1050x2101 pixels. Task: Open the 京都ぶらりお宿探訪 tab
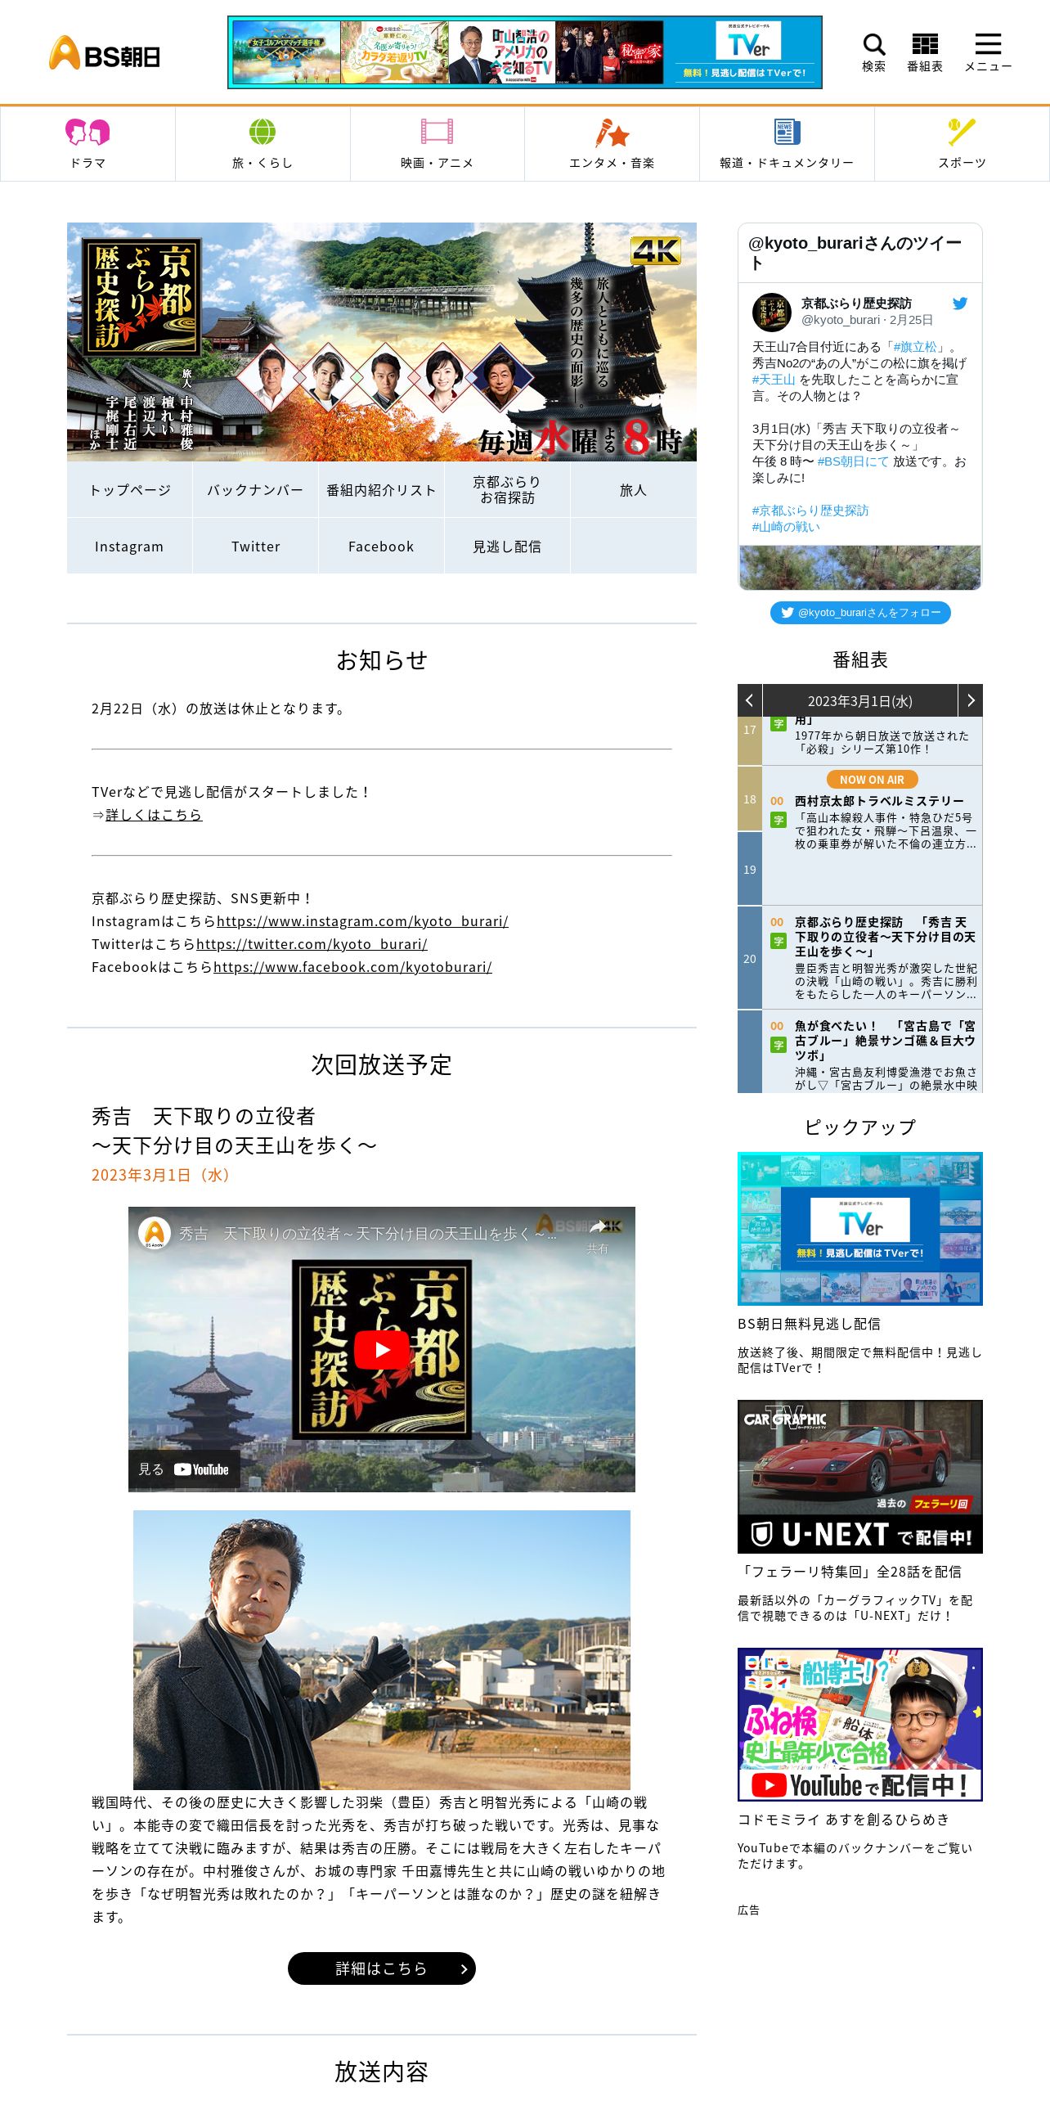click(x=507, y=489)
